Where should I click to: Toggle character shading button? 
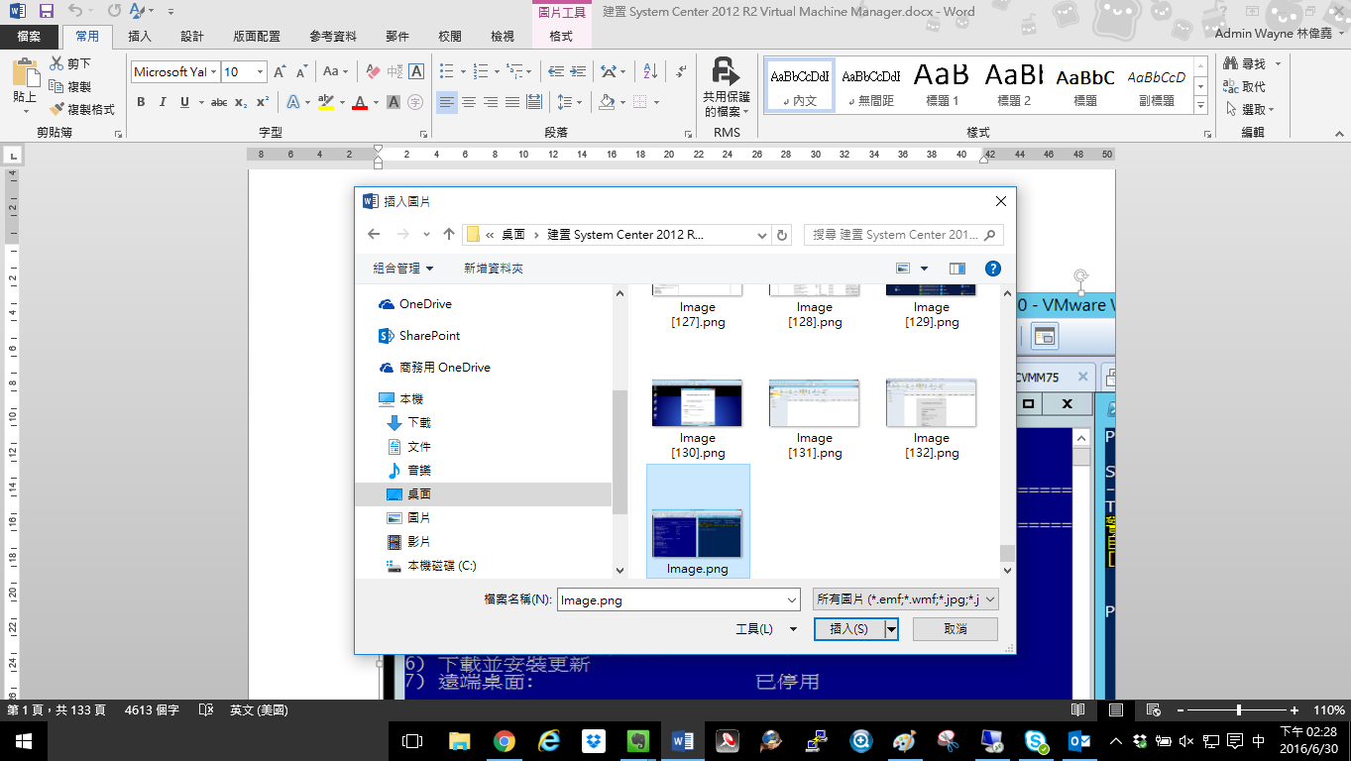pos(394,102)
